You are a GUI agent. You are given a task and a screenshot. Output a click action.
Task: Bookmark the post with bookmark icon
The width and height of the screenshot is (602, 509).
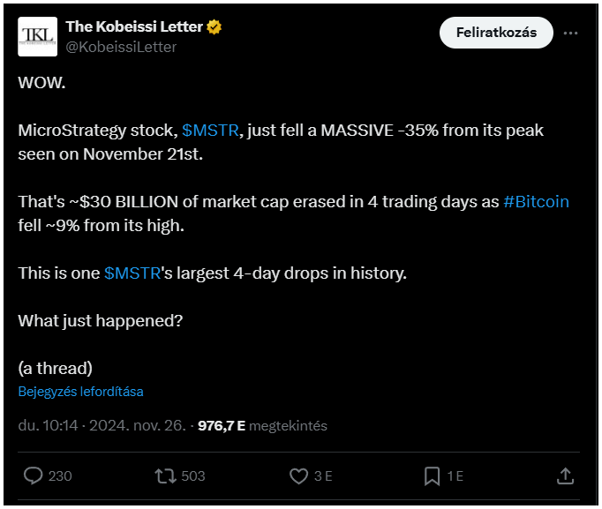(432, 476)
